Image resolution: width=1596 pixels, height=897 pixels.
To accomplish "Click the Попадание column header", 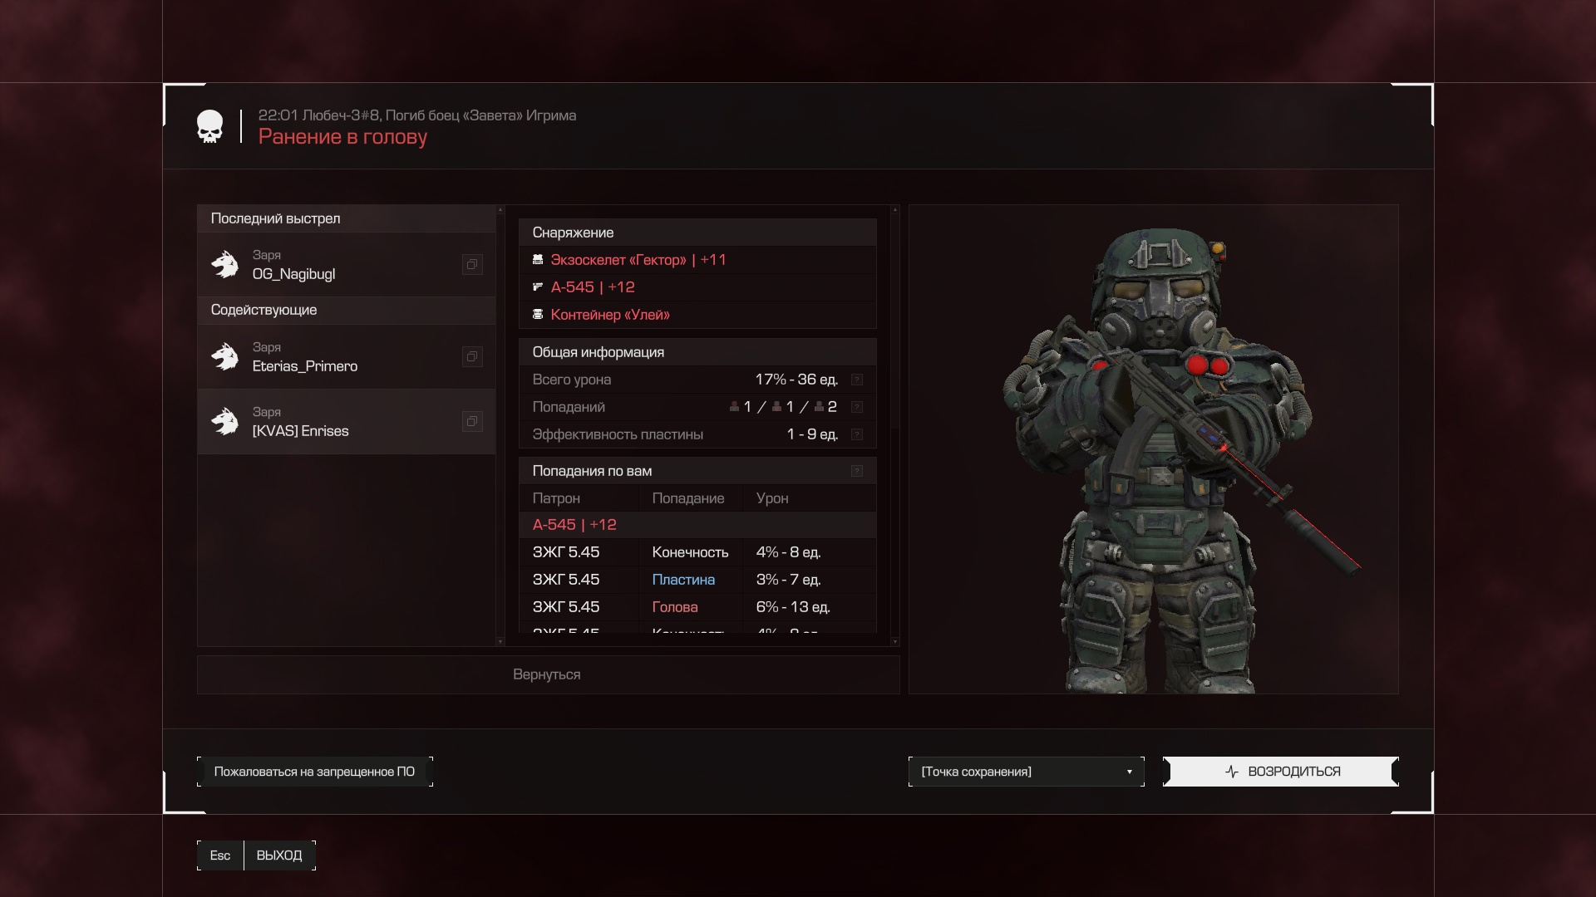I will 688,498.
